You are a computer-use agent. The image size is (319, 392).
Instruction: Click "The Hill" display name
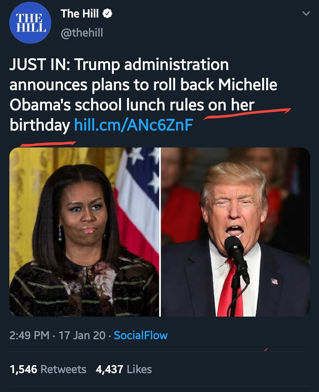[80, 14]
